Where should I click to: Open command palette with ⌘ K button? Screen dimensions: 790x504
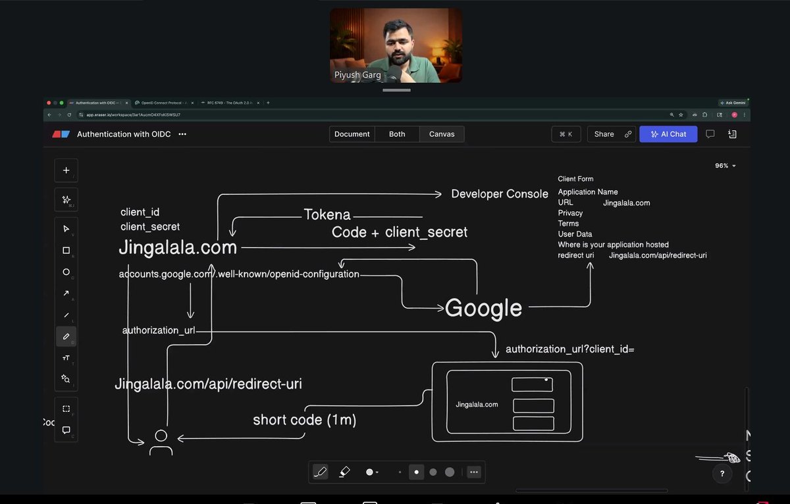point(566,134)
